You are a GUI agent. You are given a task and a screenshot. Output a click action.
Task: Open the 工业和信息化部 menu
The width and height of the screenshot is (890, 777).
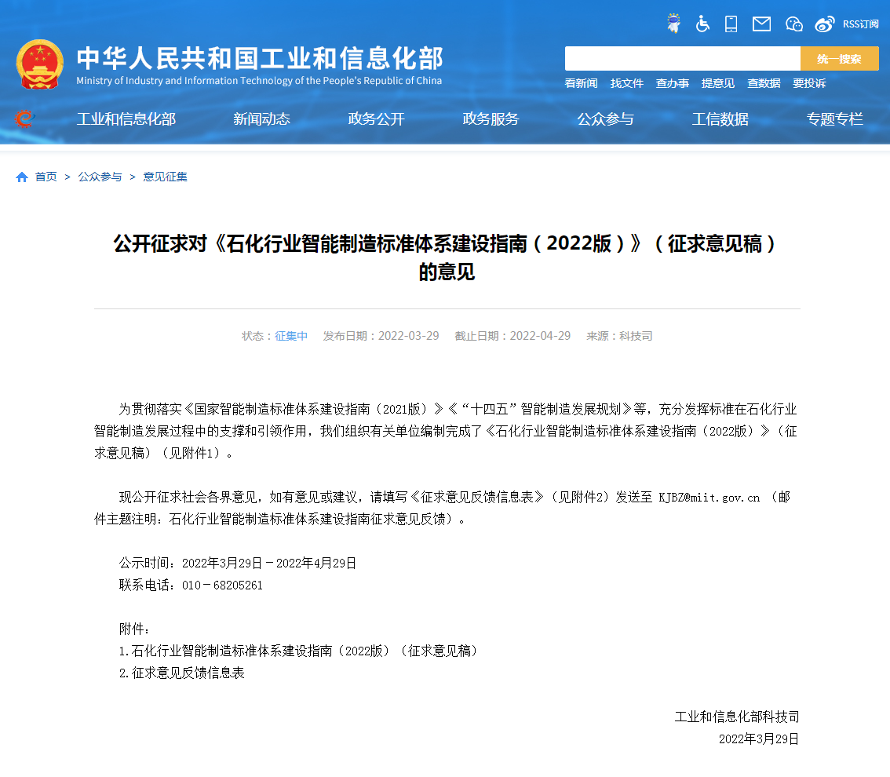click(126, 119)
